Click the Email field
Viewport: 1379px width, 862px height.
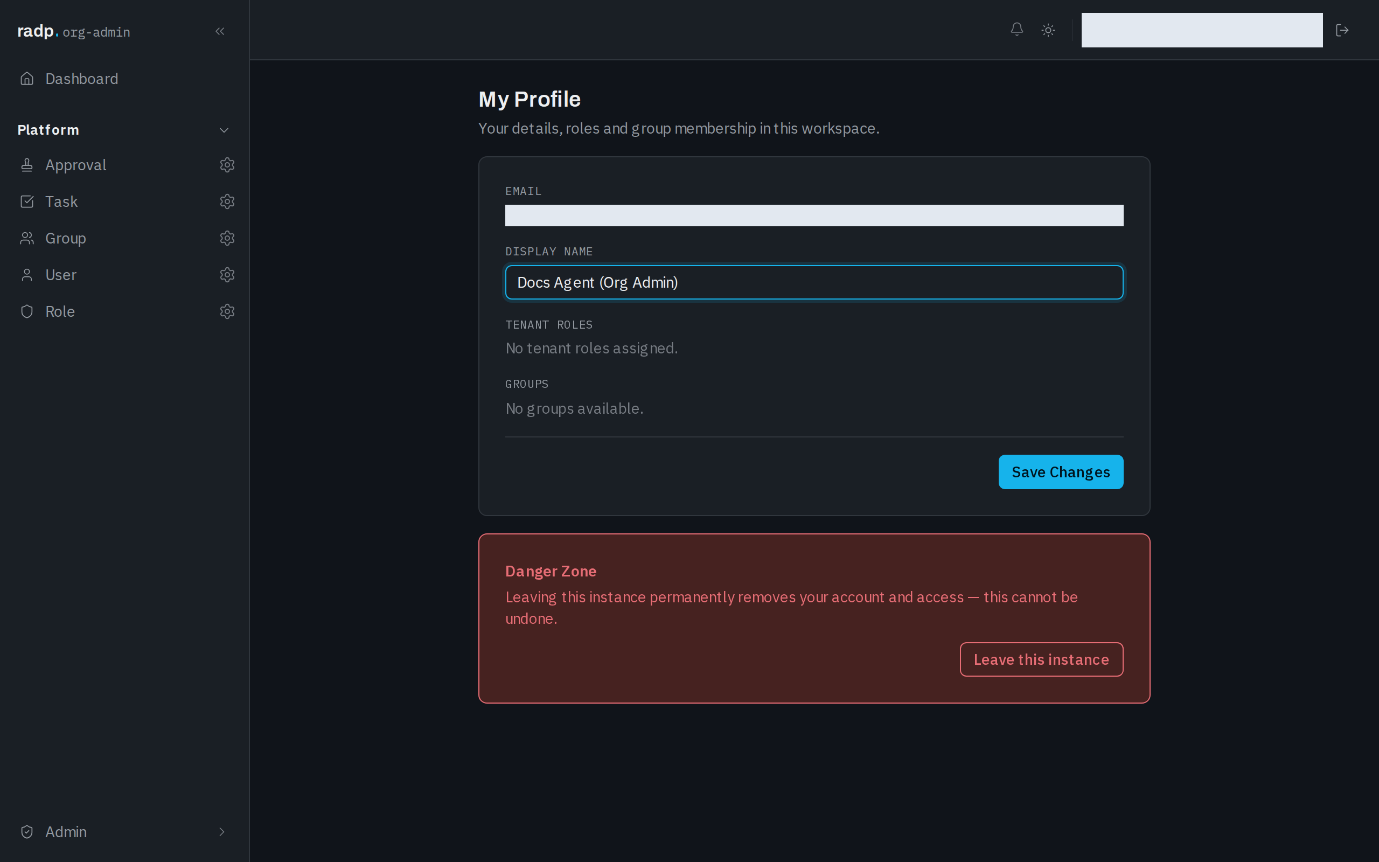click(x=814, y=215)
